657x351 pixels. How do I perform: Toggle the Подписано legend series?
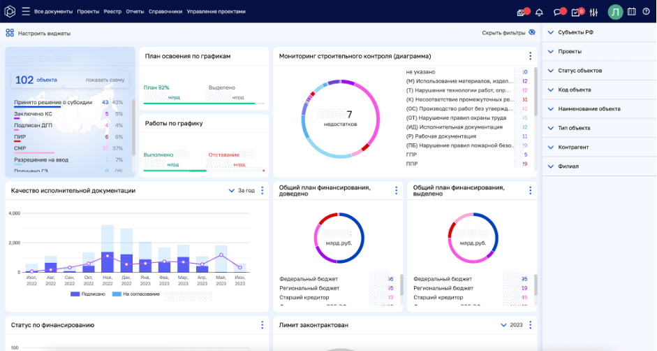coord(89,294)
